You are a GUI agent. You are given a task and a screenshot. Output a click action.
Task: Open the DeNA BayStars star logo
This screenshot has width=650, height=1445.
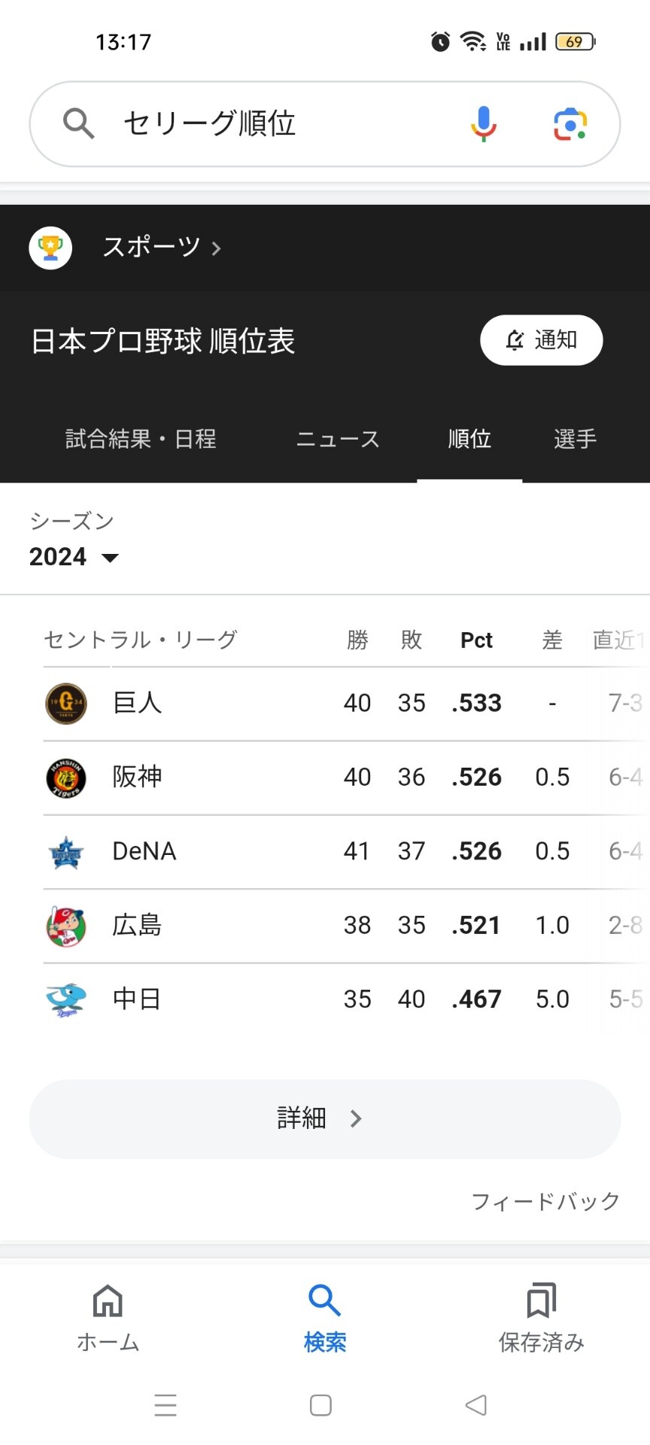click(66, 852)
